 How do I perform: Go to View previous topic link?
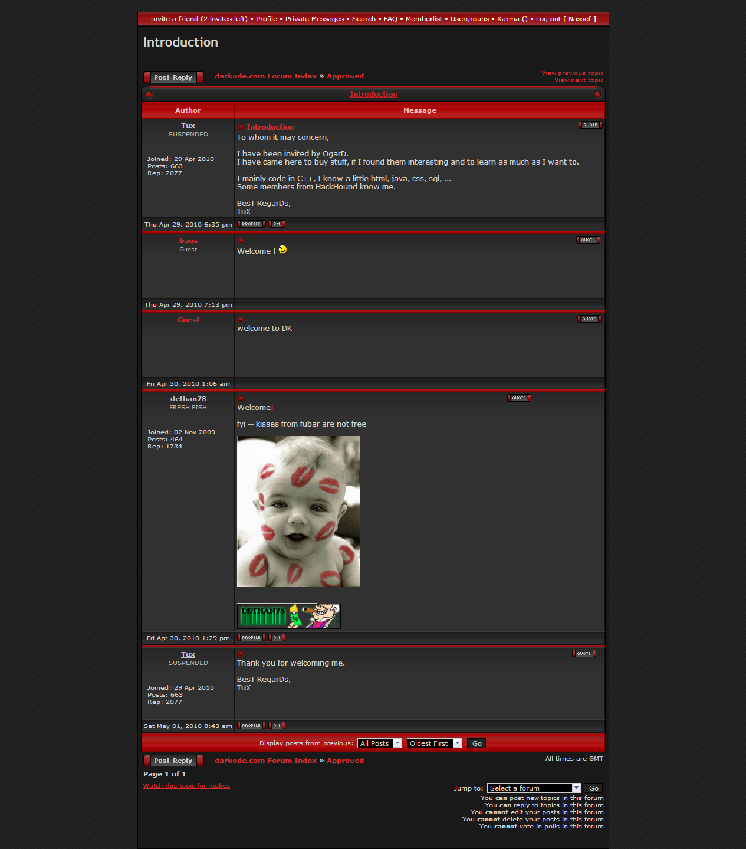point(572,73)
